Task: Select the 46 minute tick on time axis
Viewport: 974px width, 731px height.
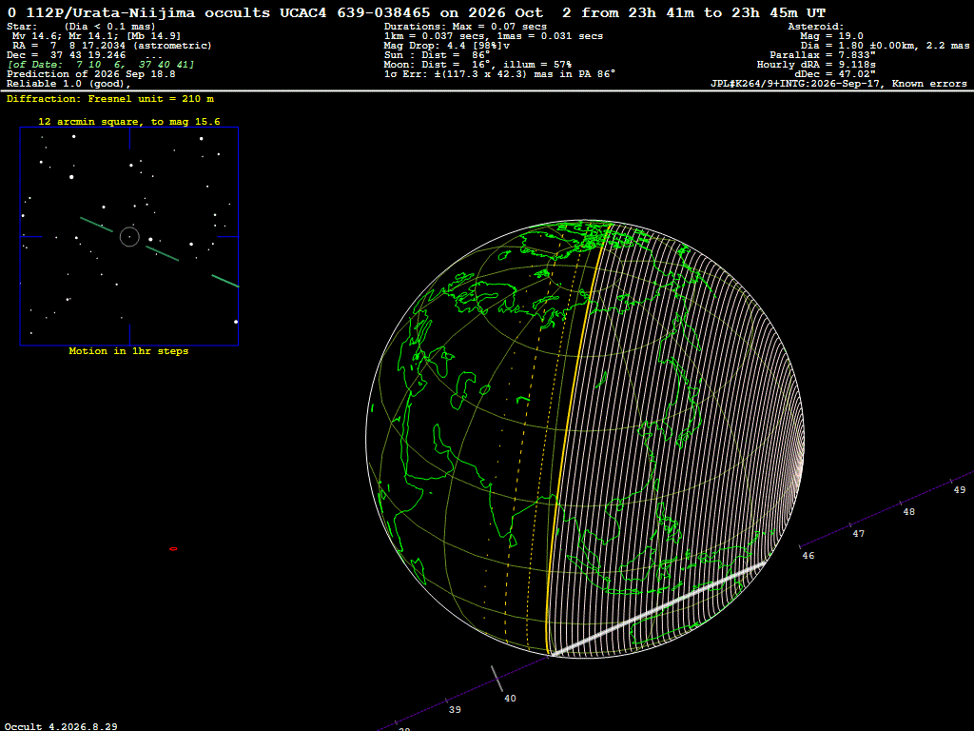Action: (800, 547)
